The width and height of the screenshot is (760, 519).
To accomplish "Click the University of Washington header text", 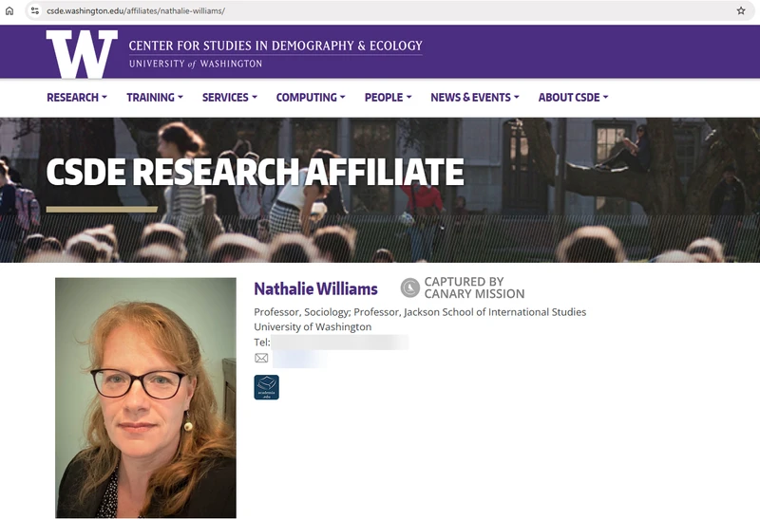I will click(x=196, y=64).
